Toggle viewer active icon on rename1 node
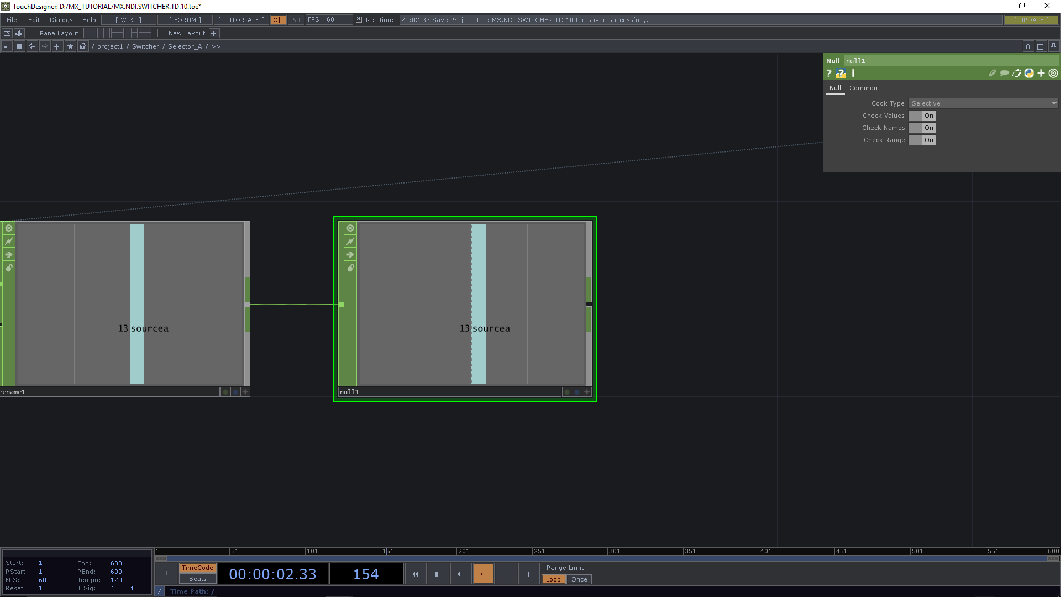 (9, 228)
